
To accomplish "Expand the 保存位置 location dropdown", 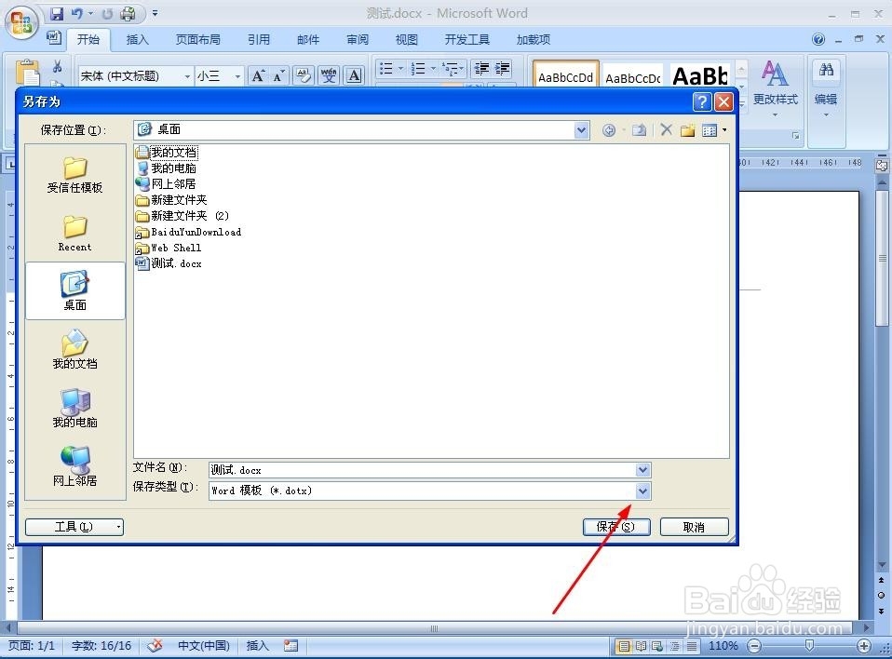I will click(581, 130).
